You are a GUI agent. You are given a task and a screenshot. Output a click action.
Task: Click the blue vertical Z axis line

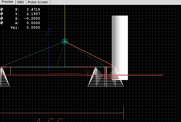pos(49,58)
